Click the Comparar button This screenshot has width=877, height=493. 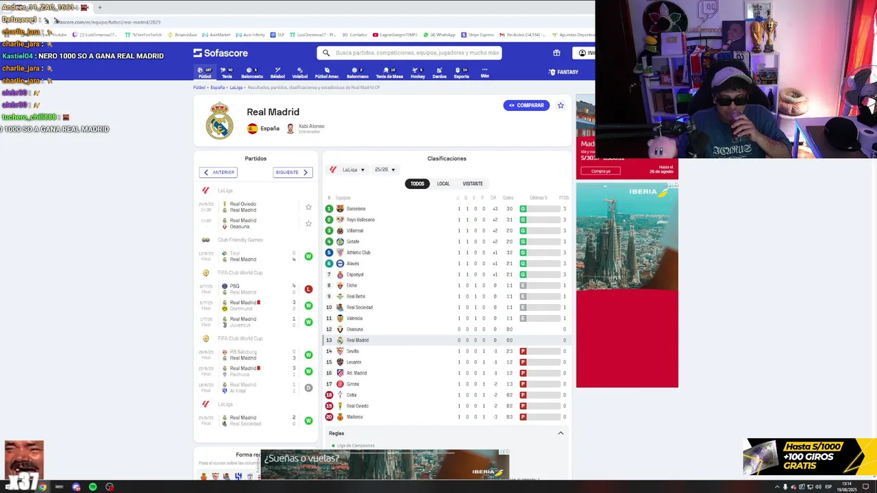pyautogui.click(x=526, y=105)
